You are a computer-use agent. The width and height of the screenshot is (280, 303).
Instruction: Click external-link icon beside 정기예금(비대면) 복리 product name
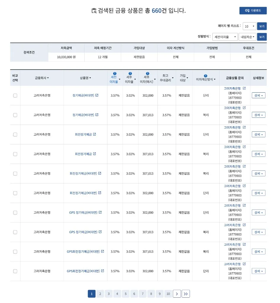(97, 115)
